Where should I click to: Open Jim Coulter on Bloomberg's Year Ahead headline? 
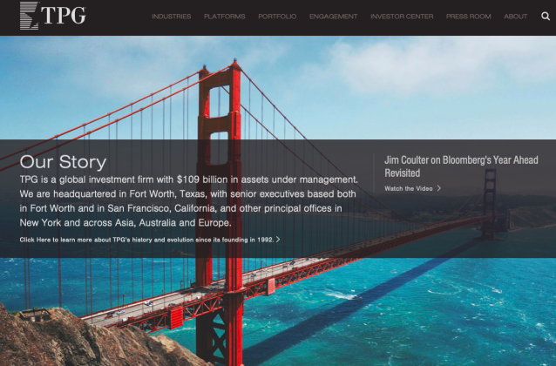click(461, 166)
